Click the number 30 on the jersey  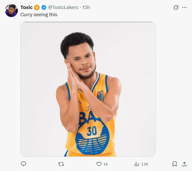click(x=92, y=131)
